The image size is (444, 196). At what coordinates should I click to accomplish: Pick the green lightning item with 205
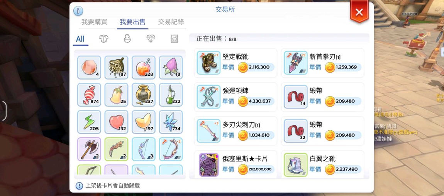(89, 122)
